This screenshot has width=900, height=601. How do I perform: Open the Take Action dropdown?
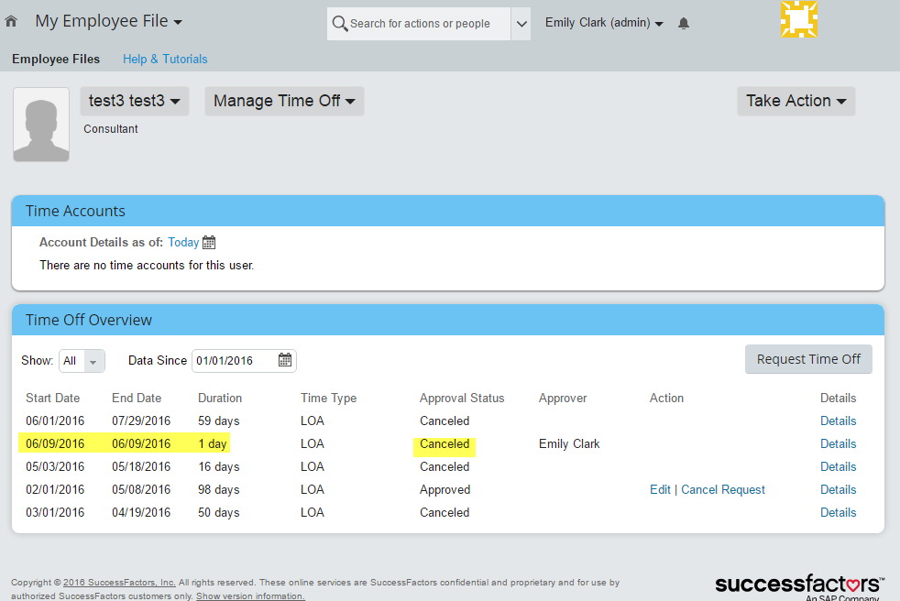tap(796, 101)
